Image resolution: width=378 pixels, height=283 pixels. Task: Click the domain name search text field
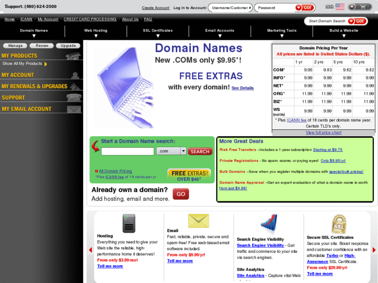[x=127, y=151]
